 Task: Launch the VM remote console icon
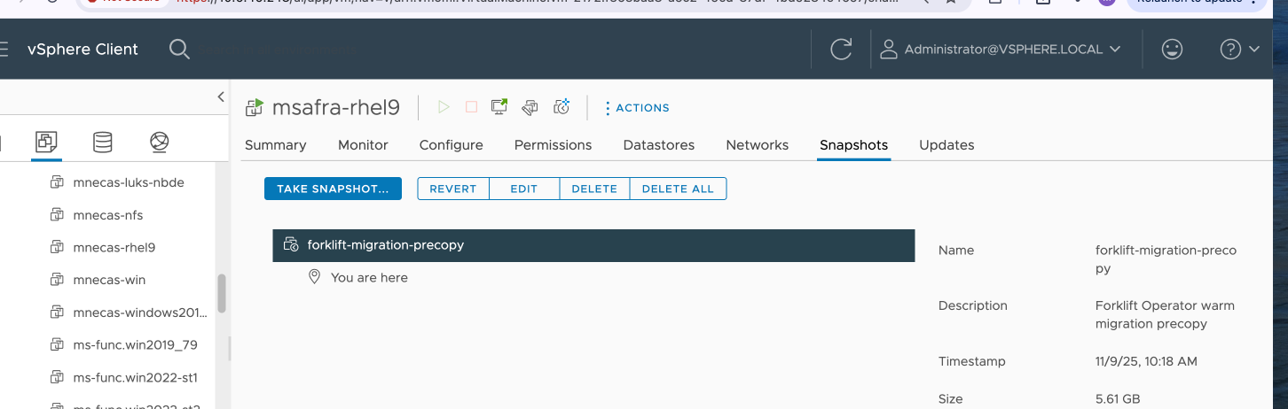click(499, 107)
